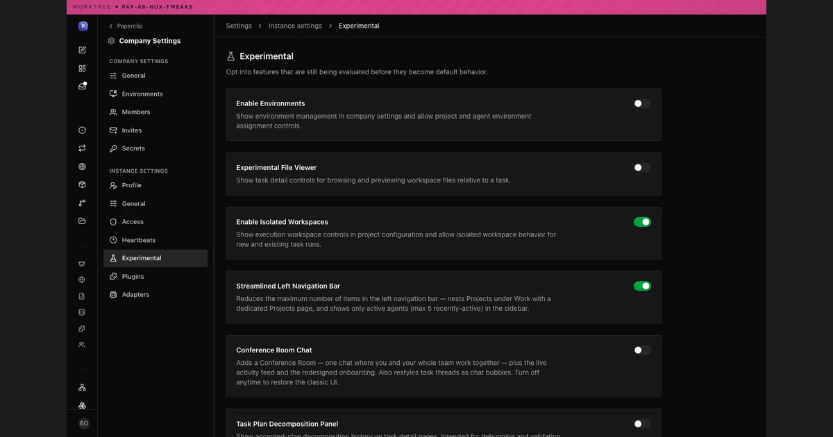Disable the Enable Isolated Workspaces switch
This screenshot has height=437, width=833.
point(642,222)
